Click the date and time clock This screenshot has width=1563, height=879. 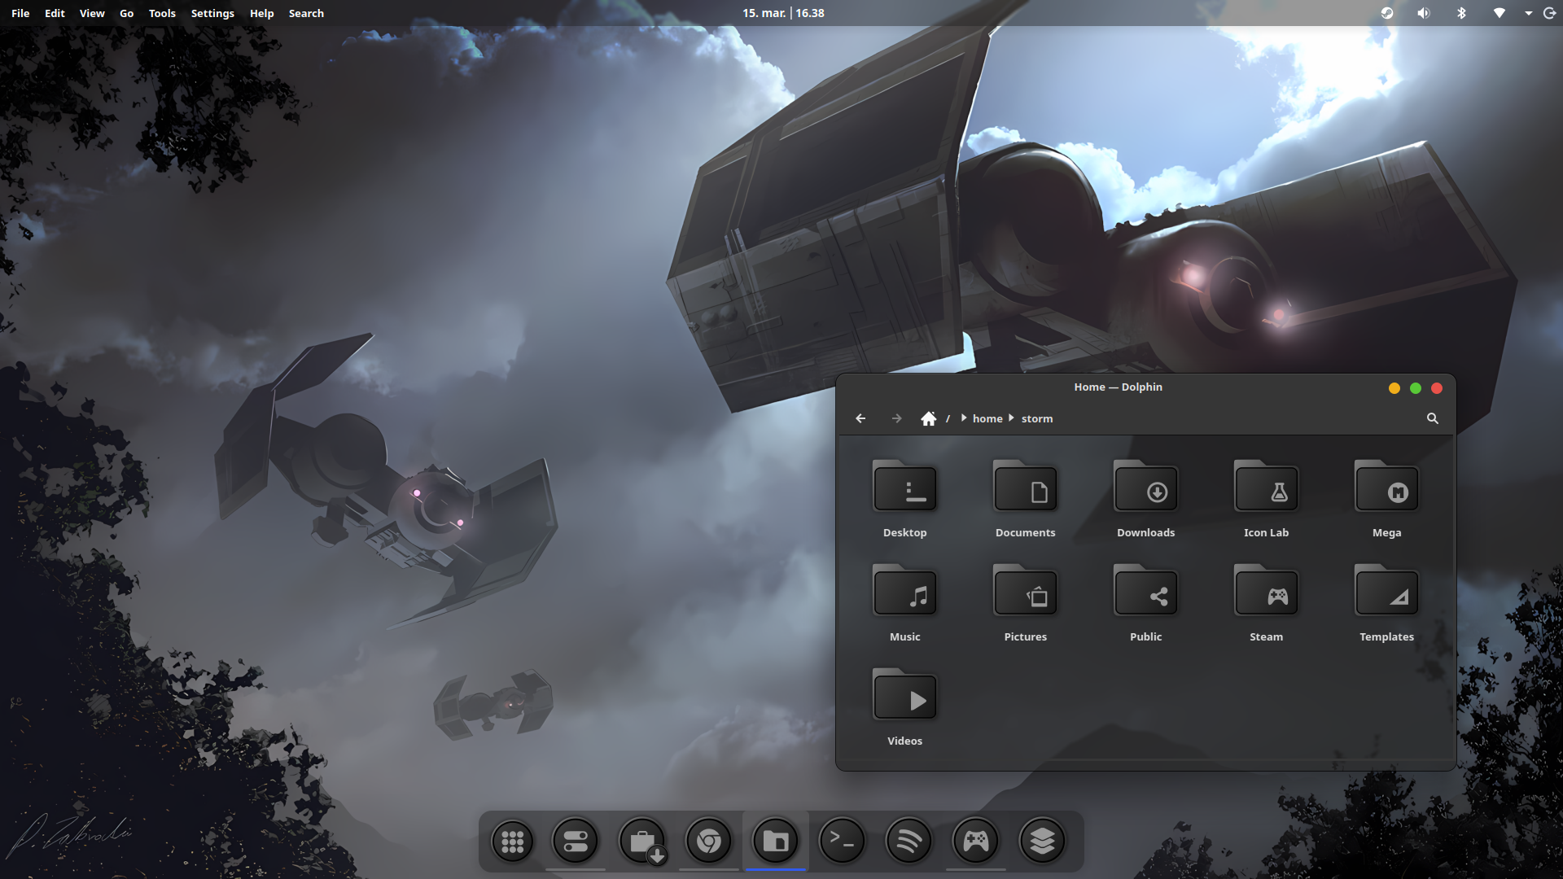pyautogui.click(x=783, y=13)
